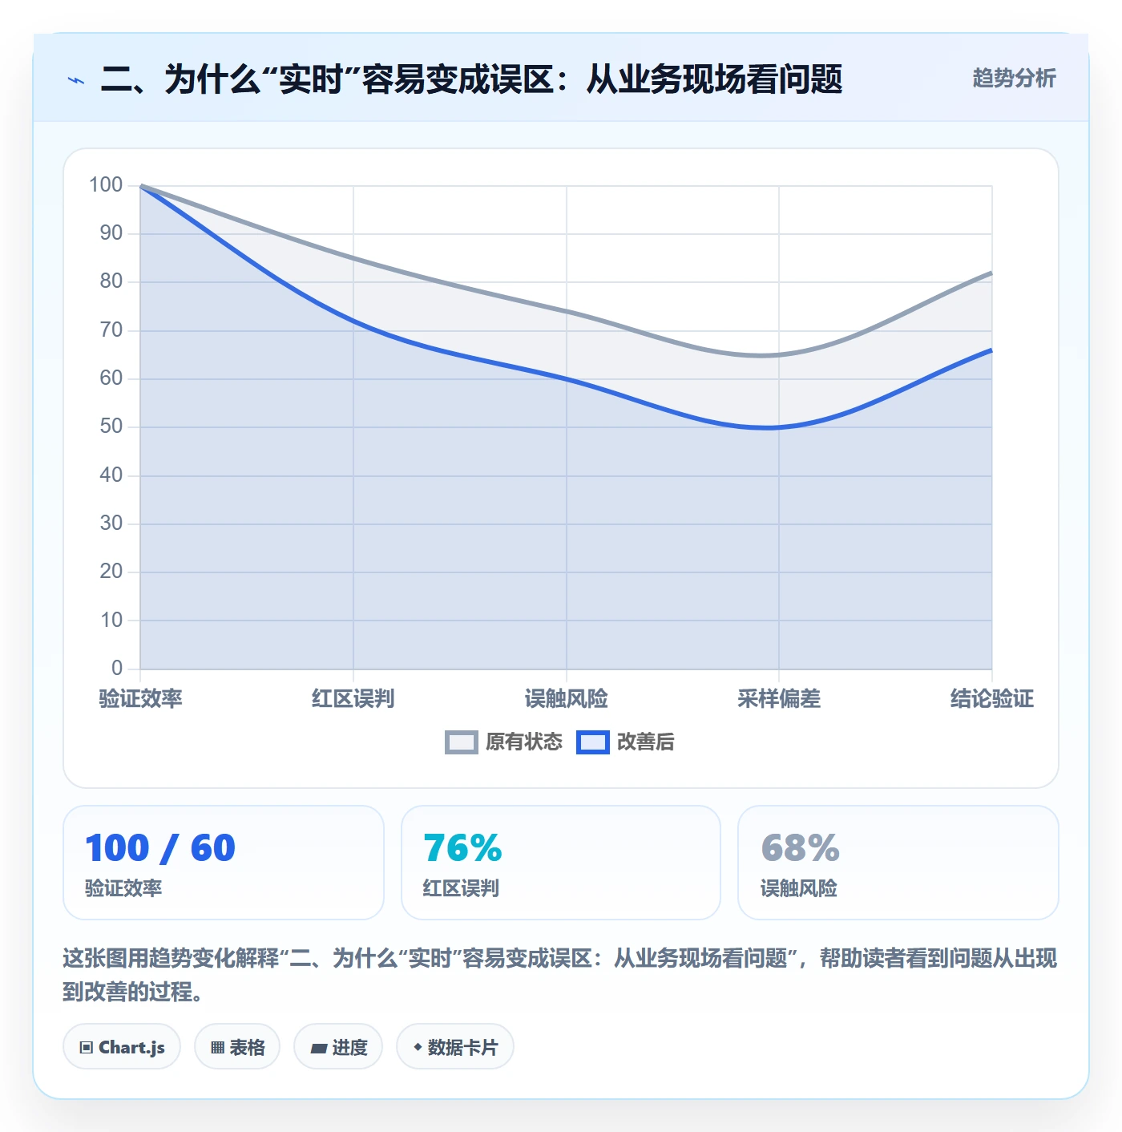
Task: Click the lightning bolt icon beside the title
Action: tap(76, 80)
